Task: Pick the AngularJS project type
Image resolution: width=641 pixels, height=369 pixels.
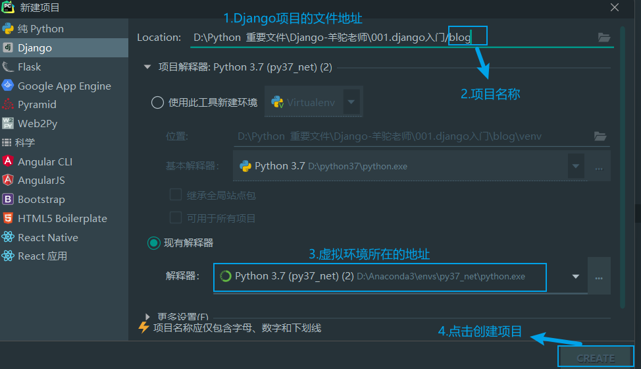Action: coord(64,180)
